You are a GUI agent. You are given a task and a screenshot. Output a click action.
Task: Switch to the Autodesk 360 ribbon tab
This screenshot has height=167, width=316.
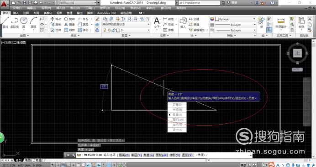(106, 13)
